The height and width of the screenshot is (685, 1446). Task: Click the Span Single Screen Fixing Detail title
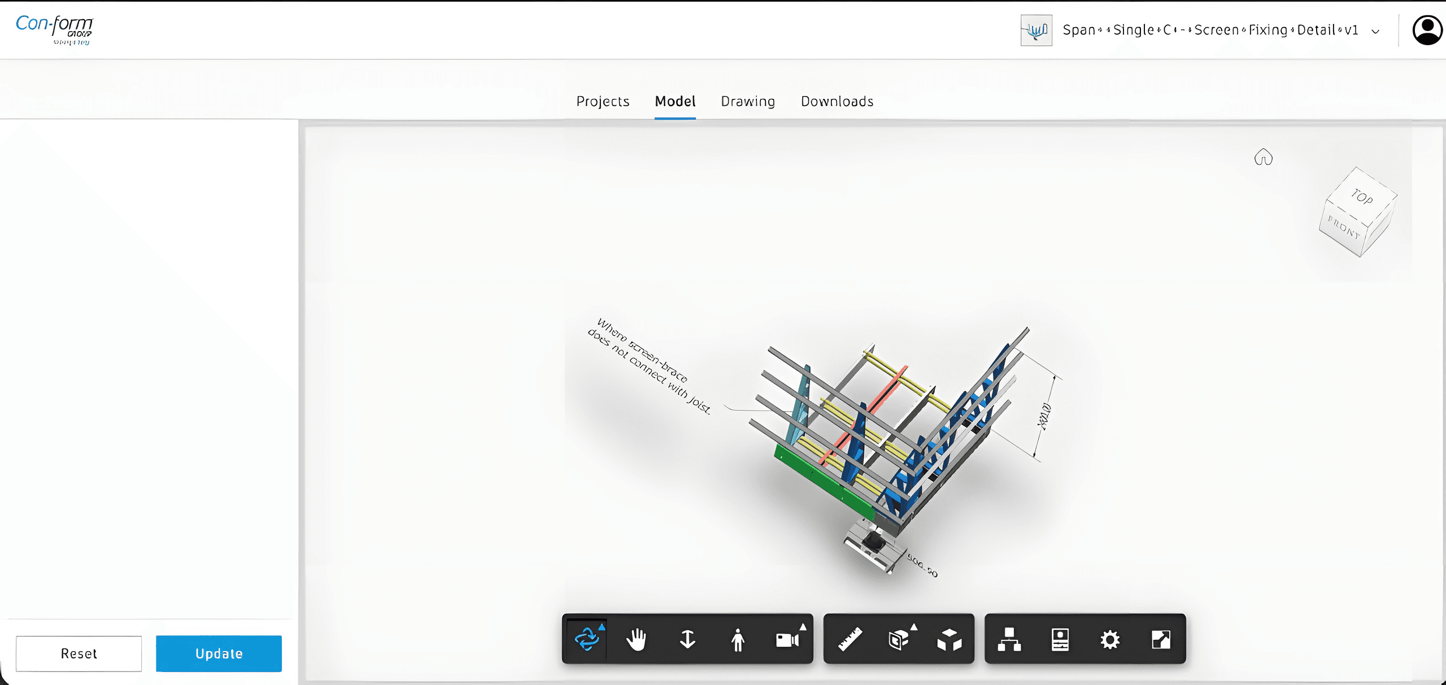1210,30
